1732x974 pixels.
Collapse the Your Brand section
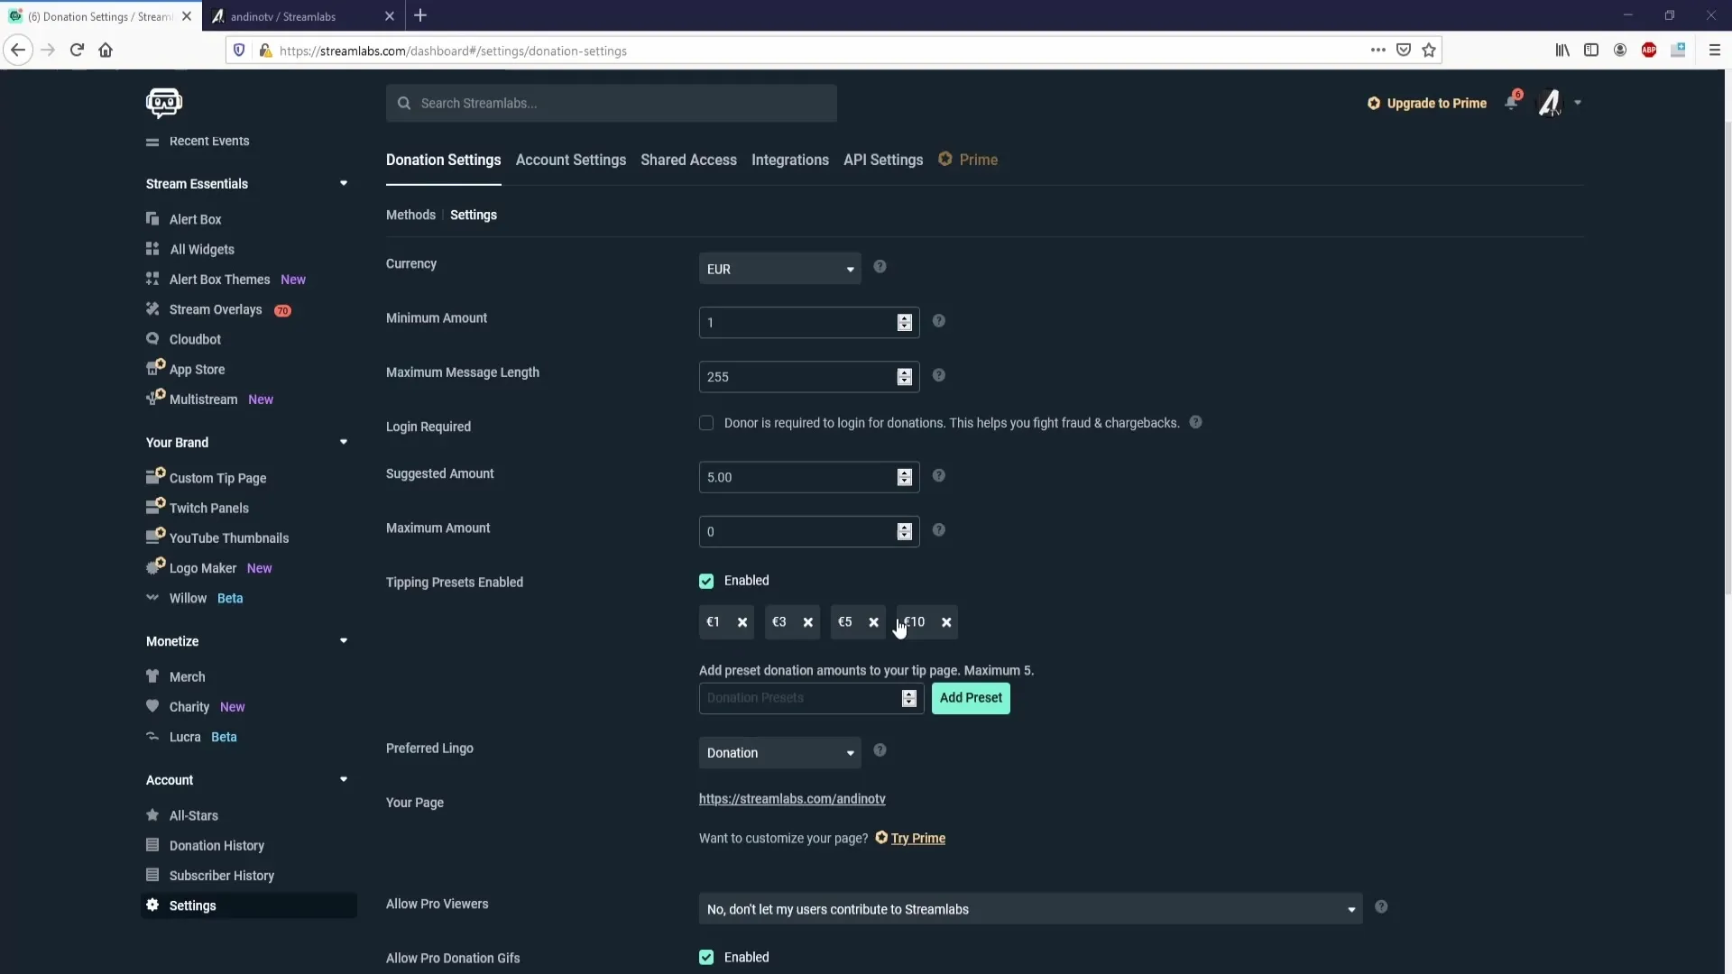click(344, 442)
